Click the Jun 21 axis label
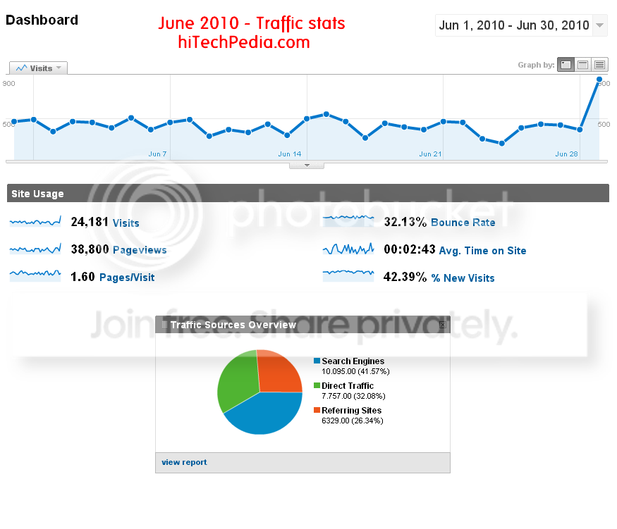Image resolution: width=617 pixels, height=529 pixels. pos(430,154)
